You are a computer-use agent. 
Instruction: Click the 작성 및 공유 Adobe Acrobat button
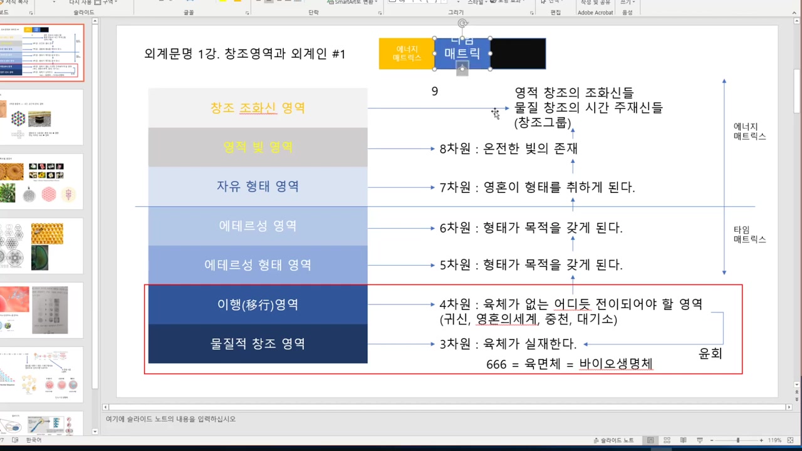click(x=595, y=3)
